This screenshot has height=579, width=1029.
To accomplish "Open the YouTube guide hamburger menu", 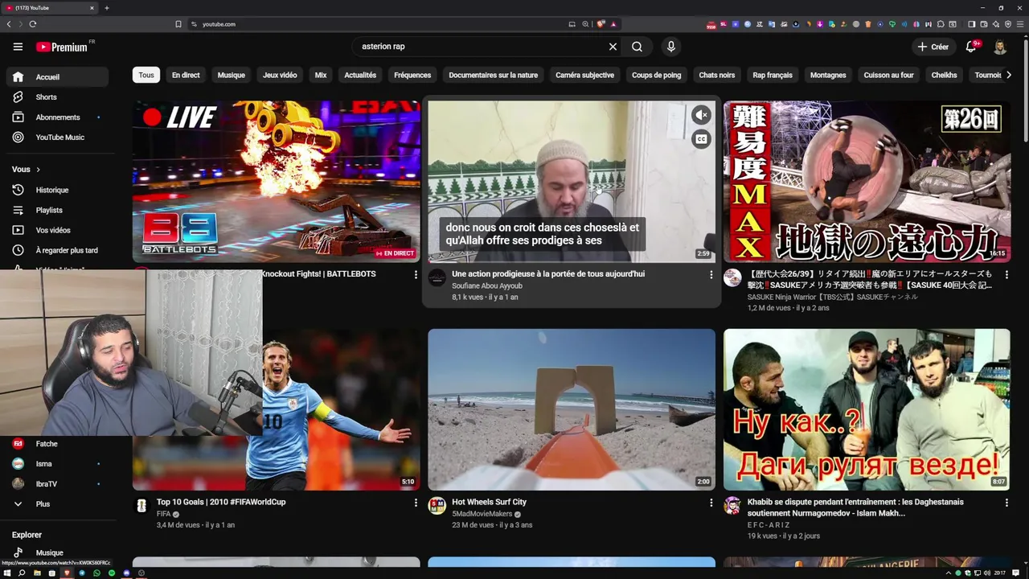I will pos(18,47).
